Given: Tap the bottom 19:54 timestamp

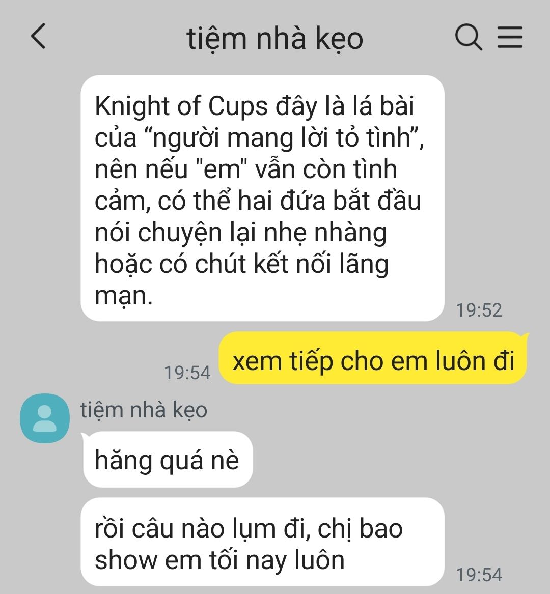Looking at the screenshot, I should 479,575.
